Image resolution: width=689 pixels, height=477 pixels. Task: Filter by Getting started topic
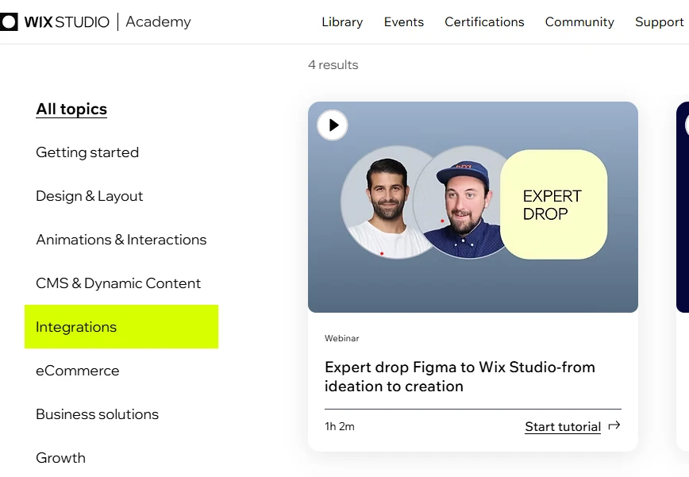point(87,152)
